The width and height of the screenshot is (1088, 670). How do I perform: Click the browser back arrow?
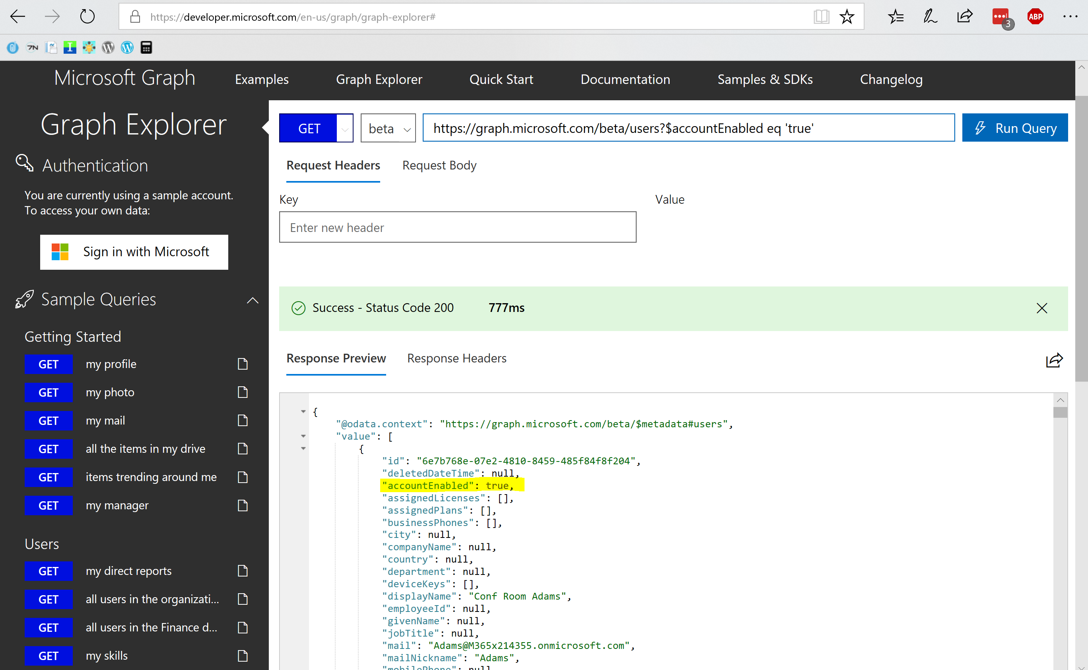(18, 17)
